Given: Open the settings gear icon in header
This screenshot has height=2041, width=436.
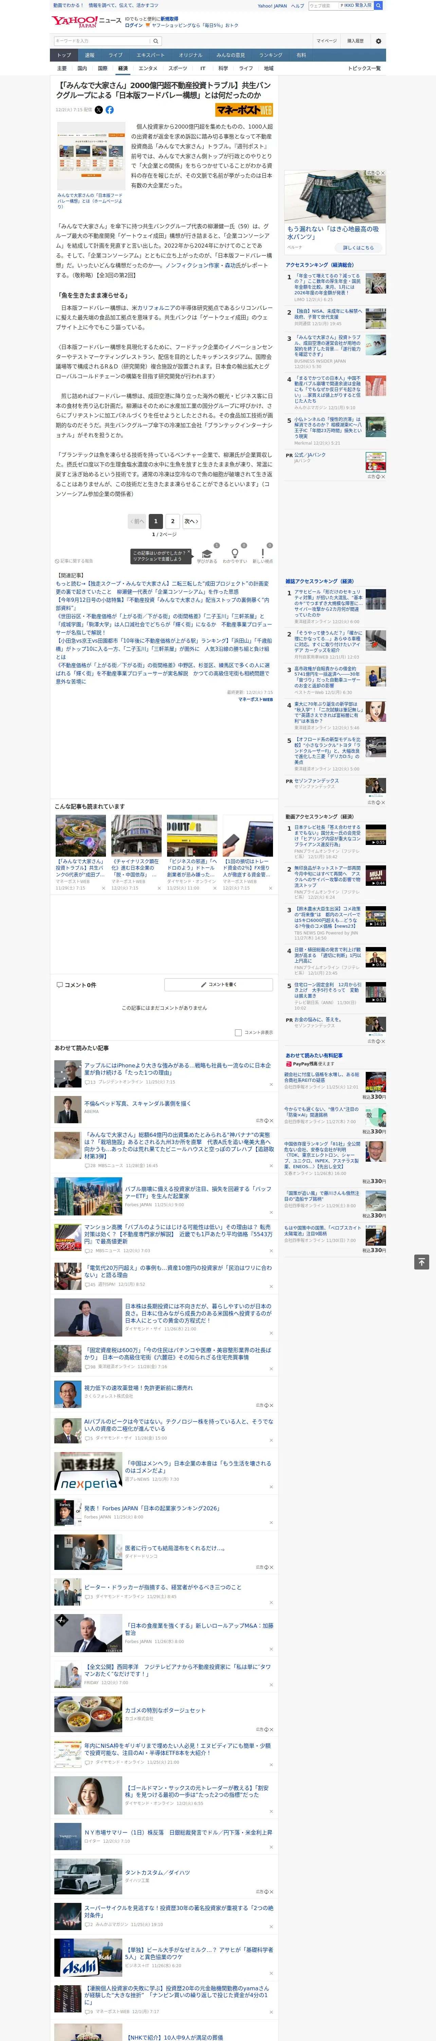Looking at the screenshot, I should point(378,41).
